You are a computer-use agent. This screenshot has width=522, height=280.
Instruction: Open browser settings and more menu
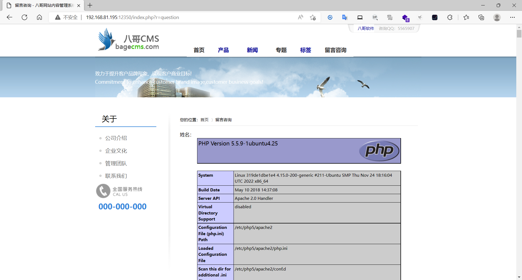click(512, 17)
